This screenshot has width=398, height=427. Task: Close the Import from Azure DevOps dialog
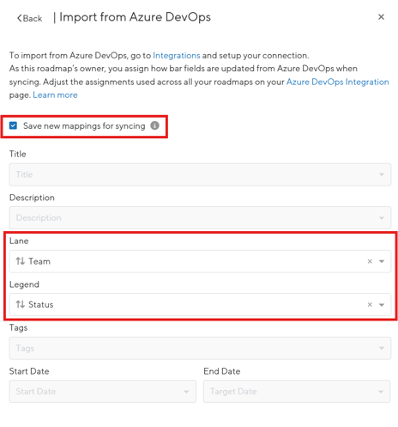tap(381, 17)
